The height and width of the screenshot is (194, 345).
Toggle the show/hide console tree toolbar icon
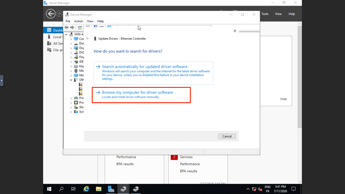(80, 27)
